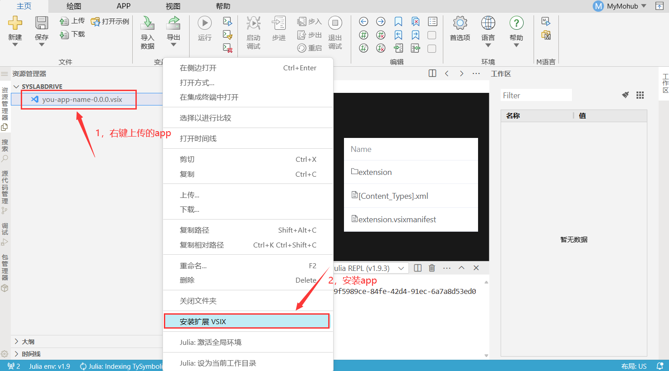Click the split editor icon above preview

tap(432, 73)
